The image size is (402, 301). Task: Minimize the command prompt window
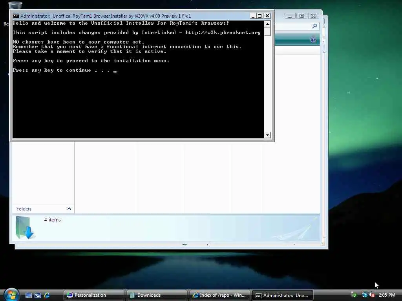tap(253, 16)
